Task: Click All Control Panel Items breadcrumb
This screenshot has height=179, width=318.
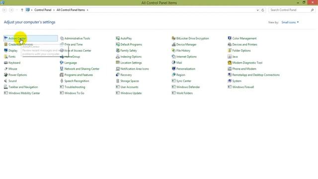Action: coord(71,10)
